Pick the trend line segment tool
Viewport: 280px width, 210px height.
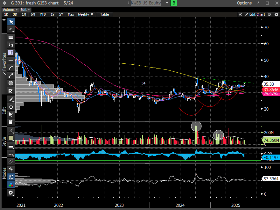coord(11,76)
